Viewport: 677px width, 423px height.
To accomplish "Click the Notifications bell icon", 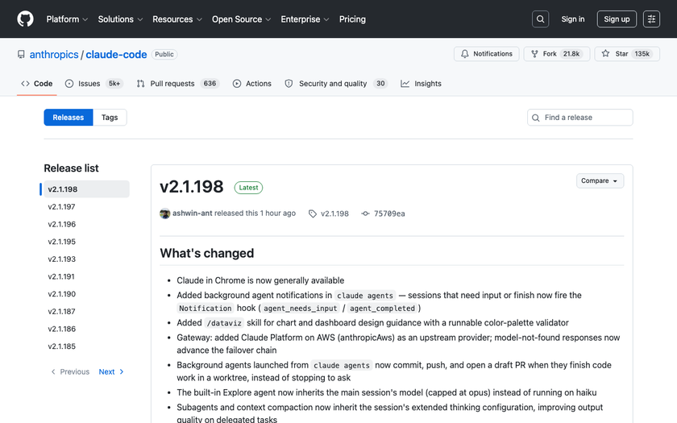I will click(464, 54).
